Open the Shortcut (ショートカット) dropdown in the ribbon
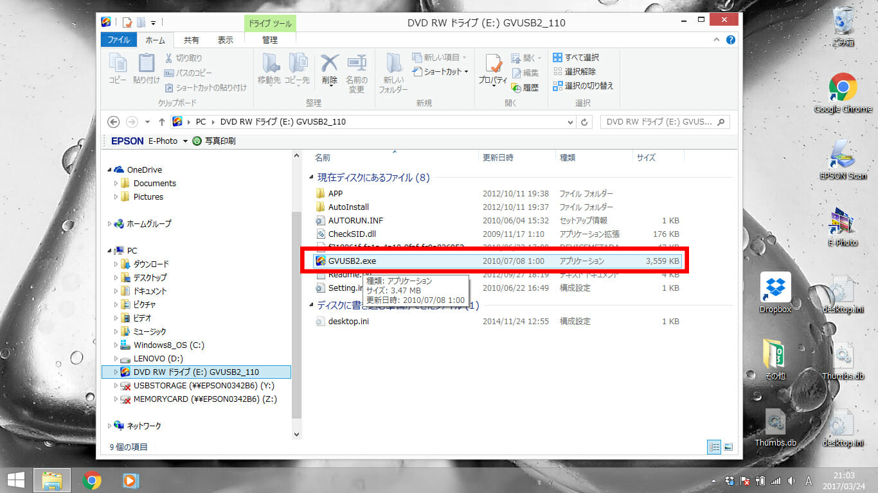The image size is (878, 493). tap(440, 72)
